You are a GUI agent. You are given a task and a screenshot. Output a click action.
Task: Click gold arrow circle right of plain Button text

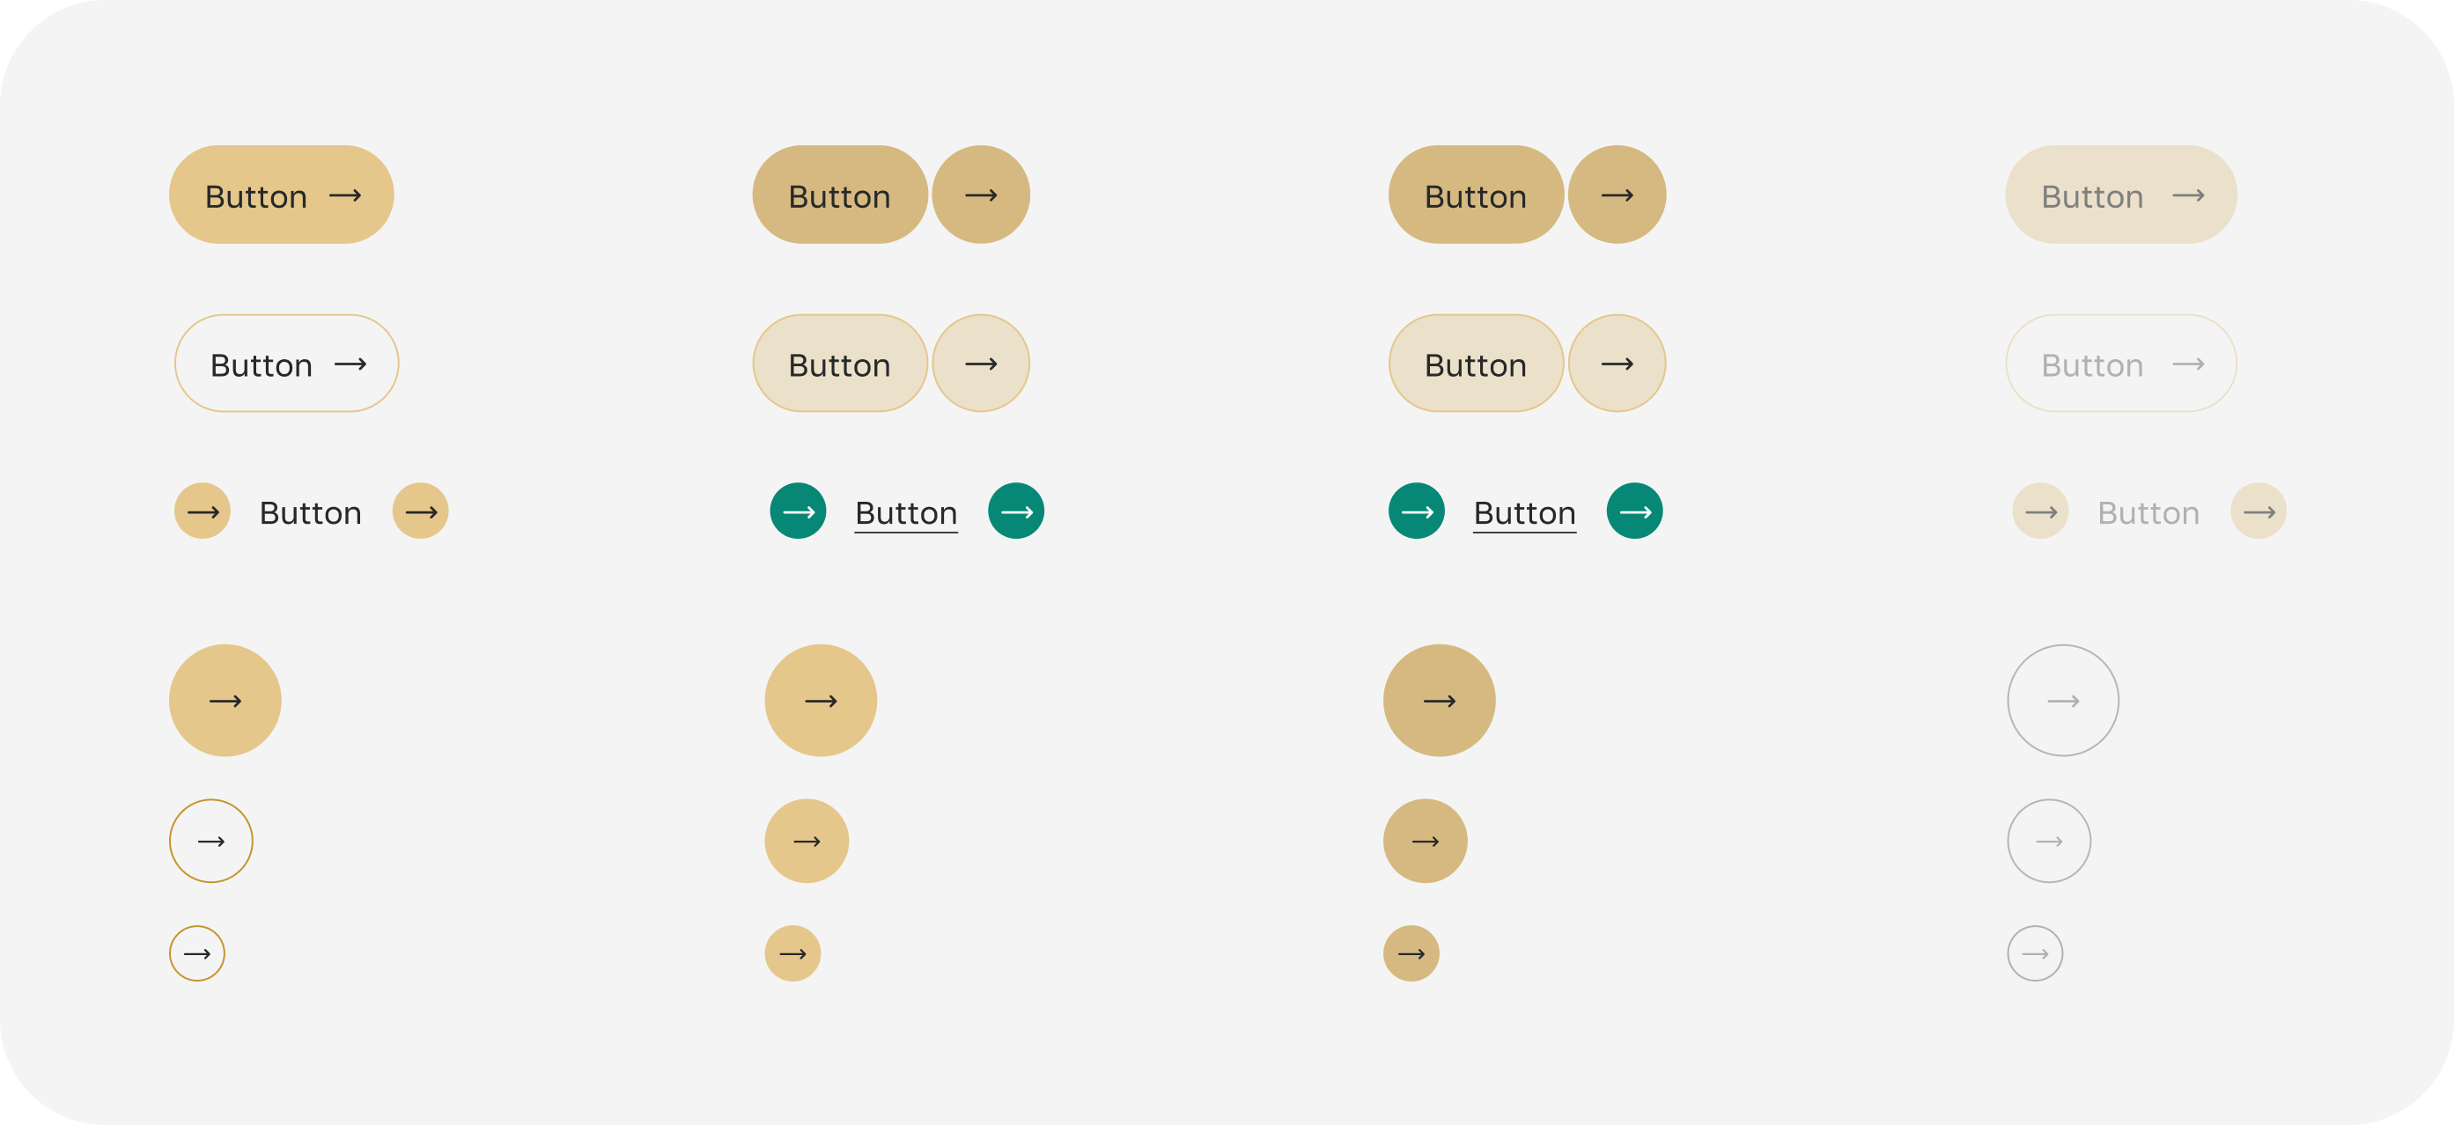pos(420,511)
